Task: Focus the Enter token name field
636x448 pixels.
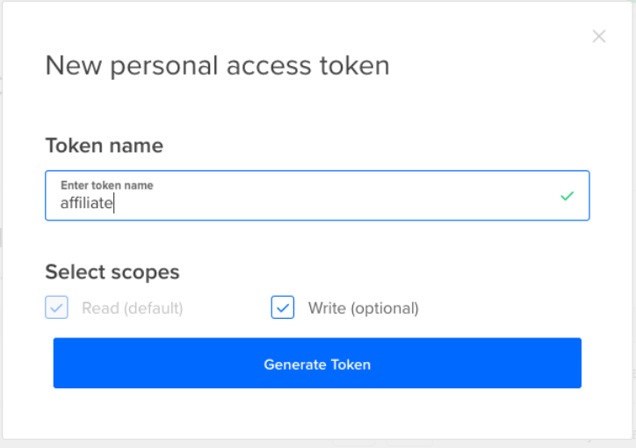Action: tap(316, 196)
